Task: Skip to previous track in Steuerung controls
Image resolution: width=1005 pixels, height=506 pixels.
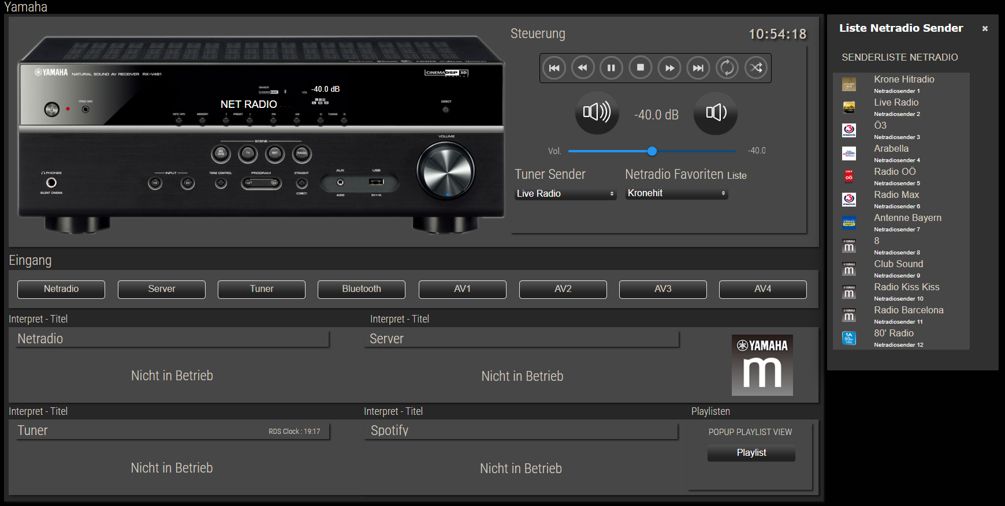Action: (x=554, y=68)
